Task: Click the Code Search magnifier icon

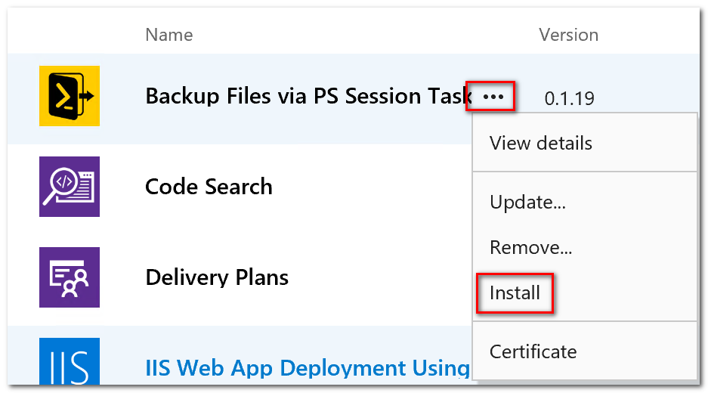Action: pyautogui.click(x=70, y=187)
